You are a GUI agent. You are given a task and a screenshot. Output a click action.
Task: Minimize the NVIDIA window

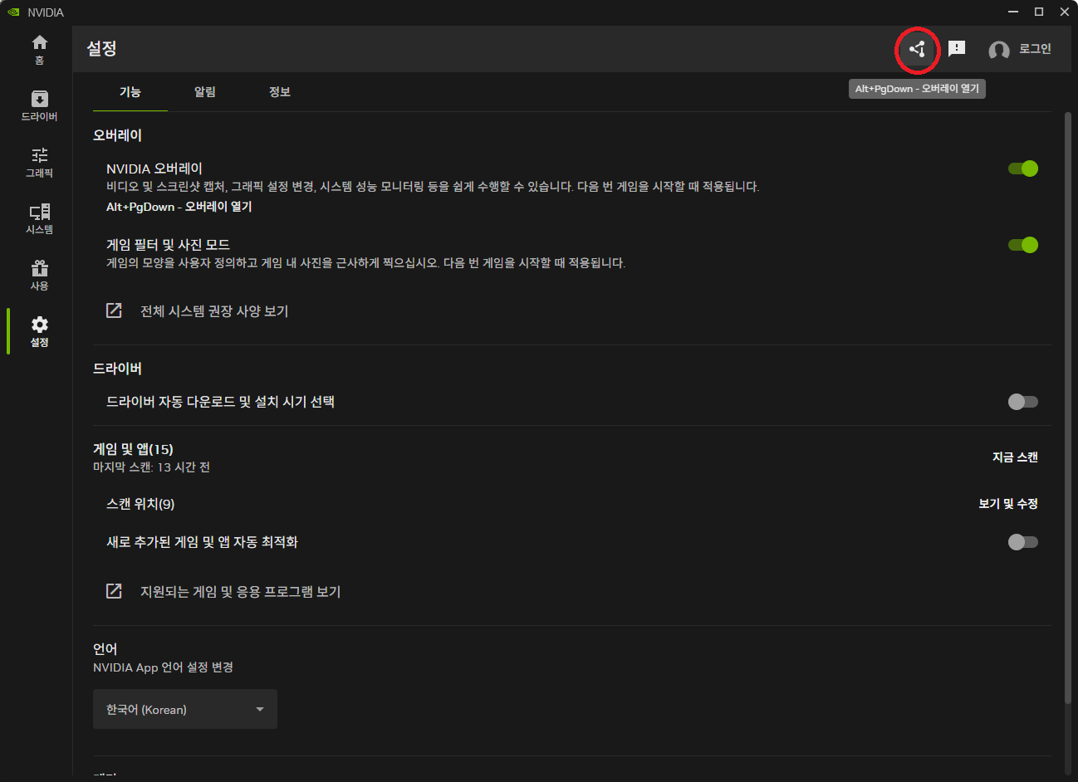1013,12
